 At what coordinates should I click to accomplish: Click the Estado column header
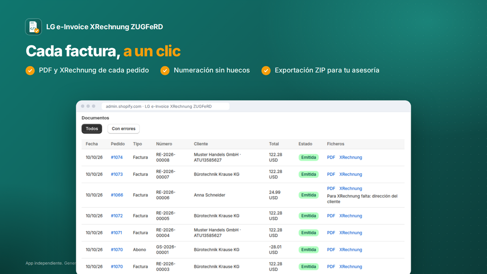(306, 144)
